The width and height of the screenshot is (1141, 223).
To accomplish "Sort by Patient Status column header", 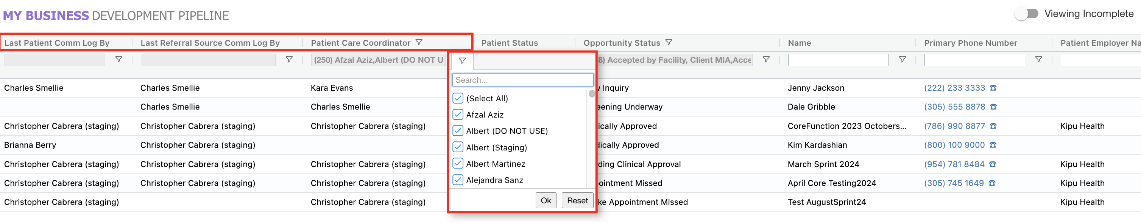I will [510, 43].
